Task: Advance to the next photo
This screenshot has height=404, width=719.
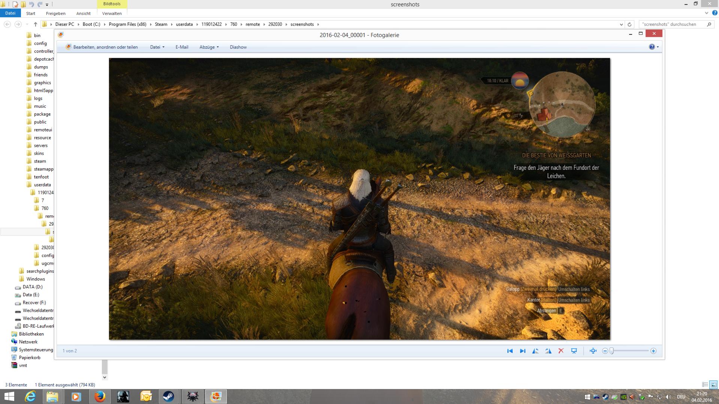Action: tap(523, 351)
